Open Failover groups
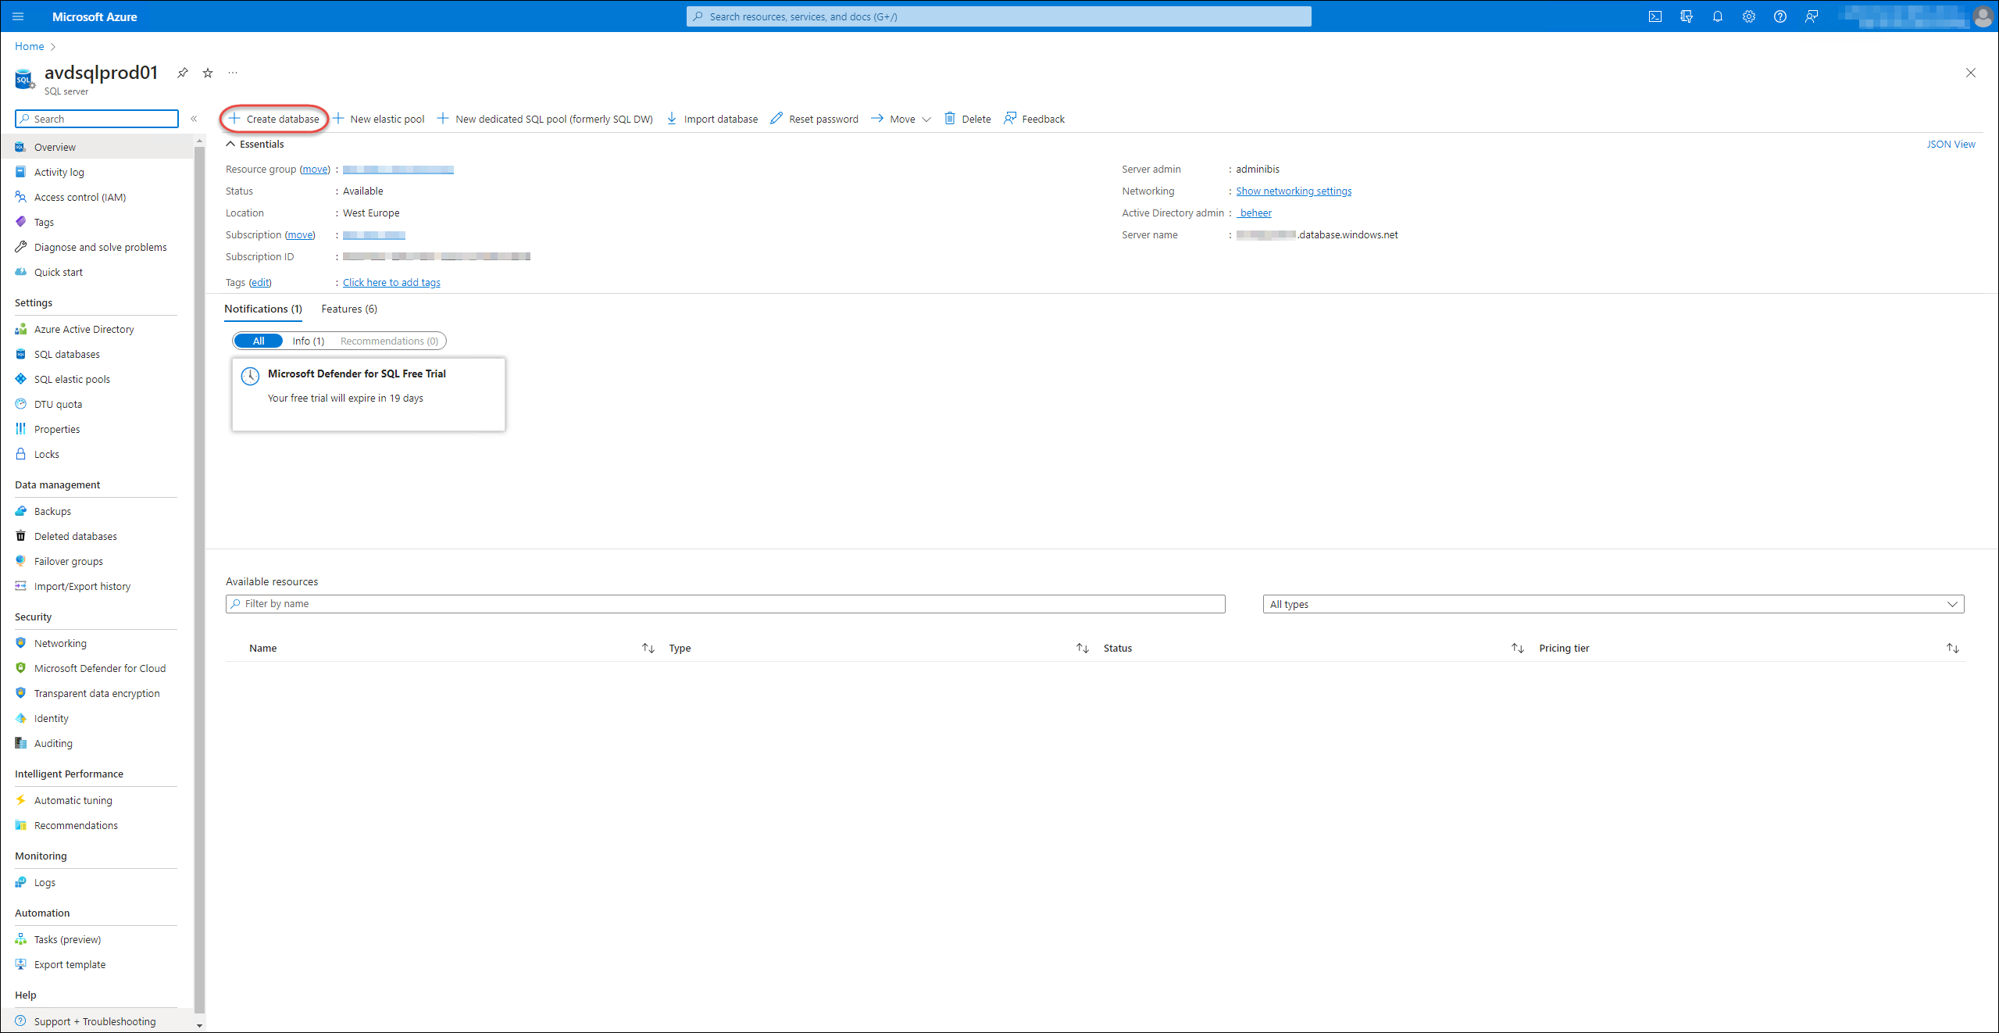The height and width of the screenshot is (1033, 1999). 97,561
